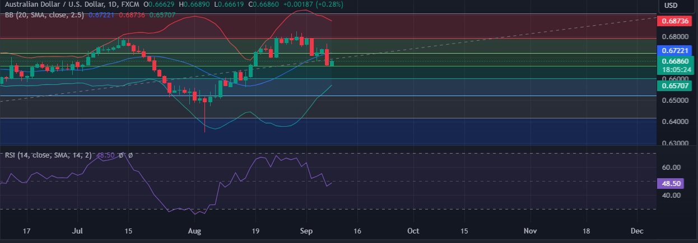Click the 18 date label on time axis
The image size is (698, 243).
(587, 230)
